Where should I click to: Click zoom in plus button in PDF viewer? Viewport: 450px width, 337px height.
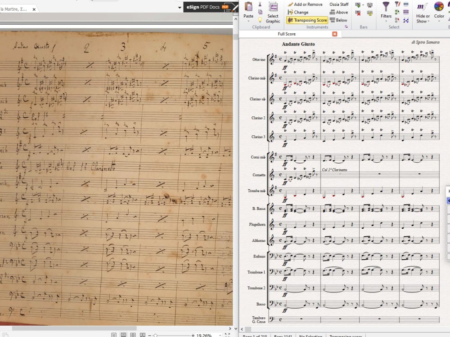193,335
